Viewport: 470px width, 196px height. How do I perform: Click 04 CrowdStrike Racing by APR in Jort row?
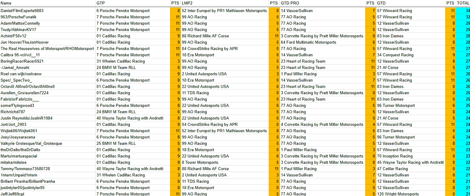click(225, 124)
